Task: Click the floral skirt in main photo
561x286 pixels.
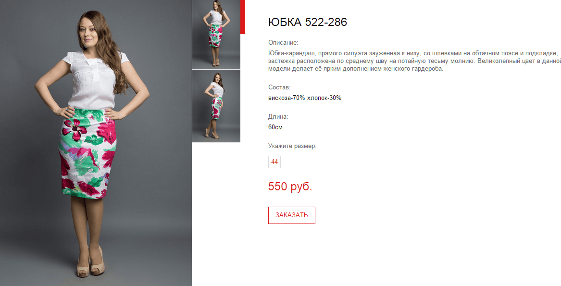Action: click(x=88, y=154)
